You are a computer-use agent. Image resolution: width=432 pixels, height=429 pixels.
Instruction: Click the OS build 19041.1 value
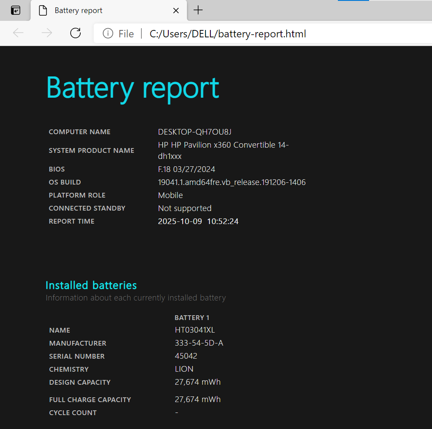tap(232, 182)
